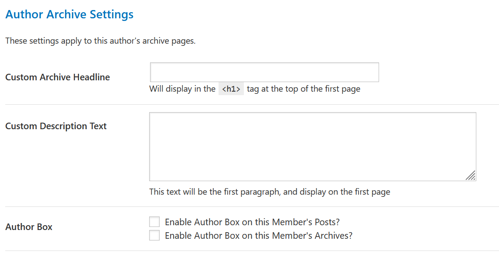
Task: Click the "Member's Archives?" checkbox label text
Action: pos(258,236)
